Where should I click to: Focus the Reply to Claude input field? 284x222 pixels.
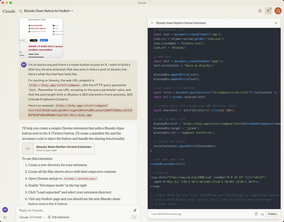click(x=75, y=210)
